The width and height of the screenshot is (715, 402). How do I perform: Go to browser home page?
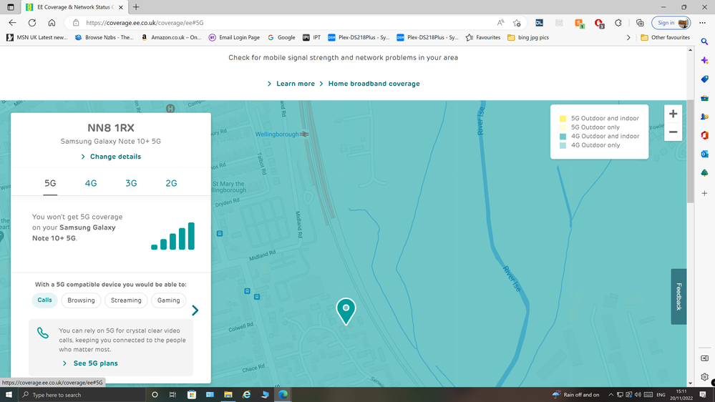(52, 23)
